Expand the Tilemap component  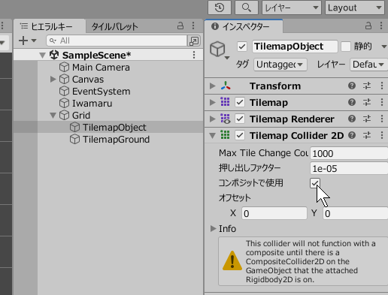point(212,102)
